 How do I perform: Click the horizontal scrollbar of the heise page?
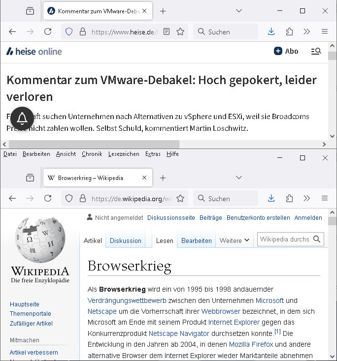(x=94, y=145)
